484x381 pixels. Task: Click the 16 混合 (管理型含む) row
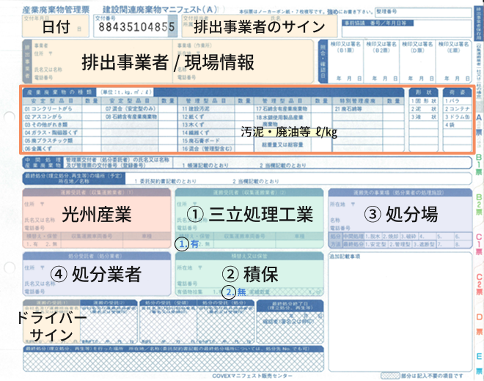(x=207, y=149)
